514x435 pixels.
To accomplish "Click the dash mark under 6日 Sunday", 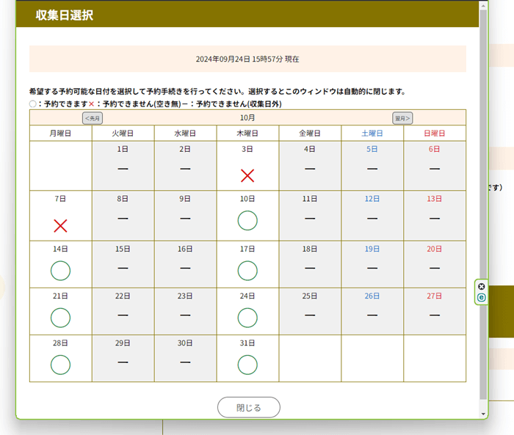I will (435, 169).
